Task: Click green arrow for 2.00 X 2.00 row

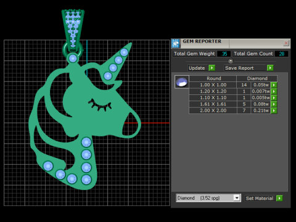Action: pos(274,110)
